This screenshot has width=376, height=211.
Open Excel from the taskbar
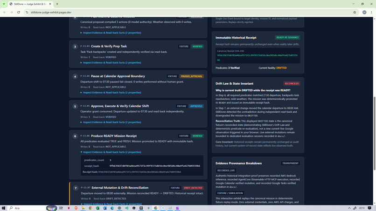[x=97, y=208]
